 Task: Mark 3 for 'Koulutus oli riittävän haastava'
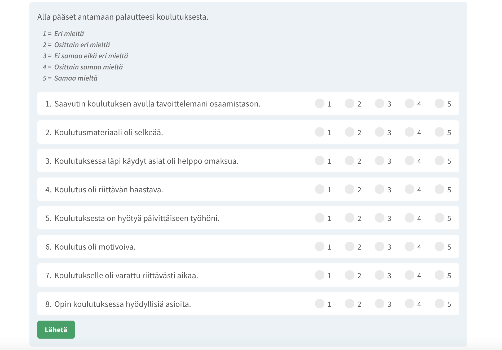(380, 189)
